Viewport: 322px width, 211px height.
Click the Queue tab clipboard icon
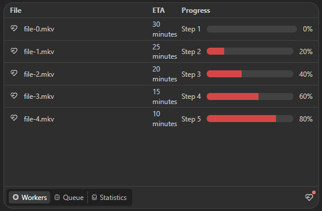pos(57,197)
